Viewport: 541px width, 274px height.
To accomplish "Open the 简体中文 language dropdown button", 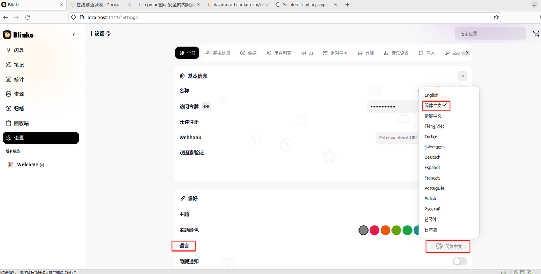I will [447, 246].
